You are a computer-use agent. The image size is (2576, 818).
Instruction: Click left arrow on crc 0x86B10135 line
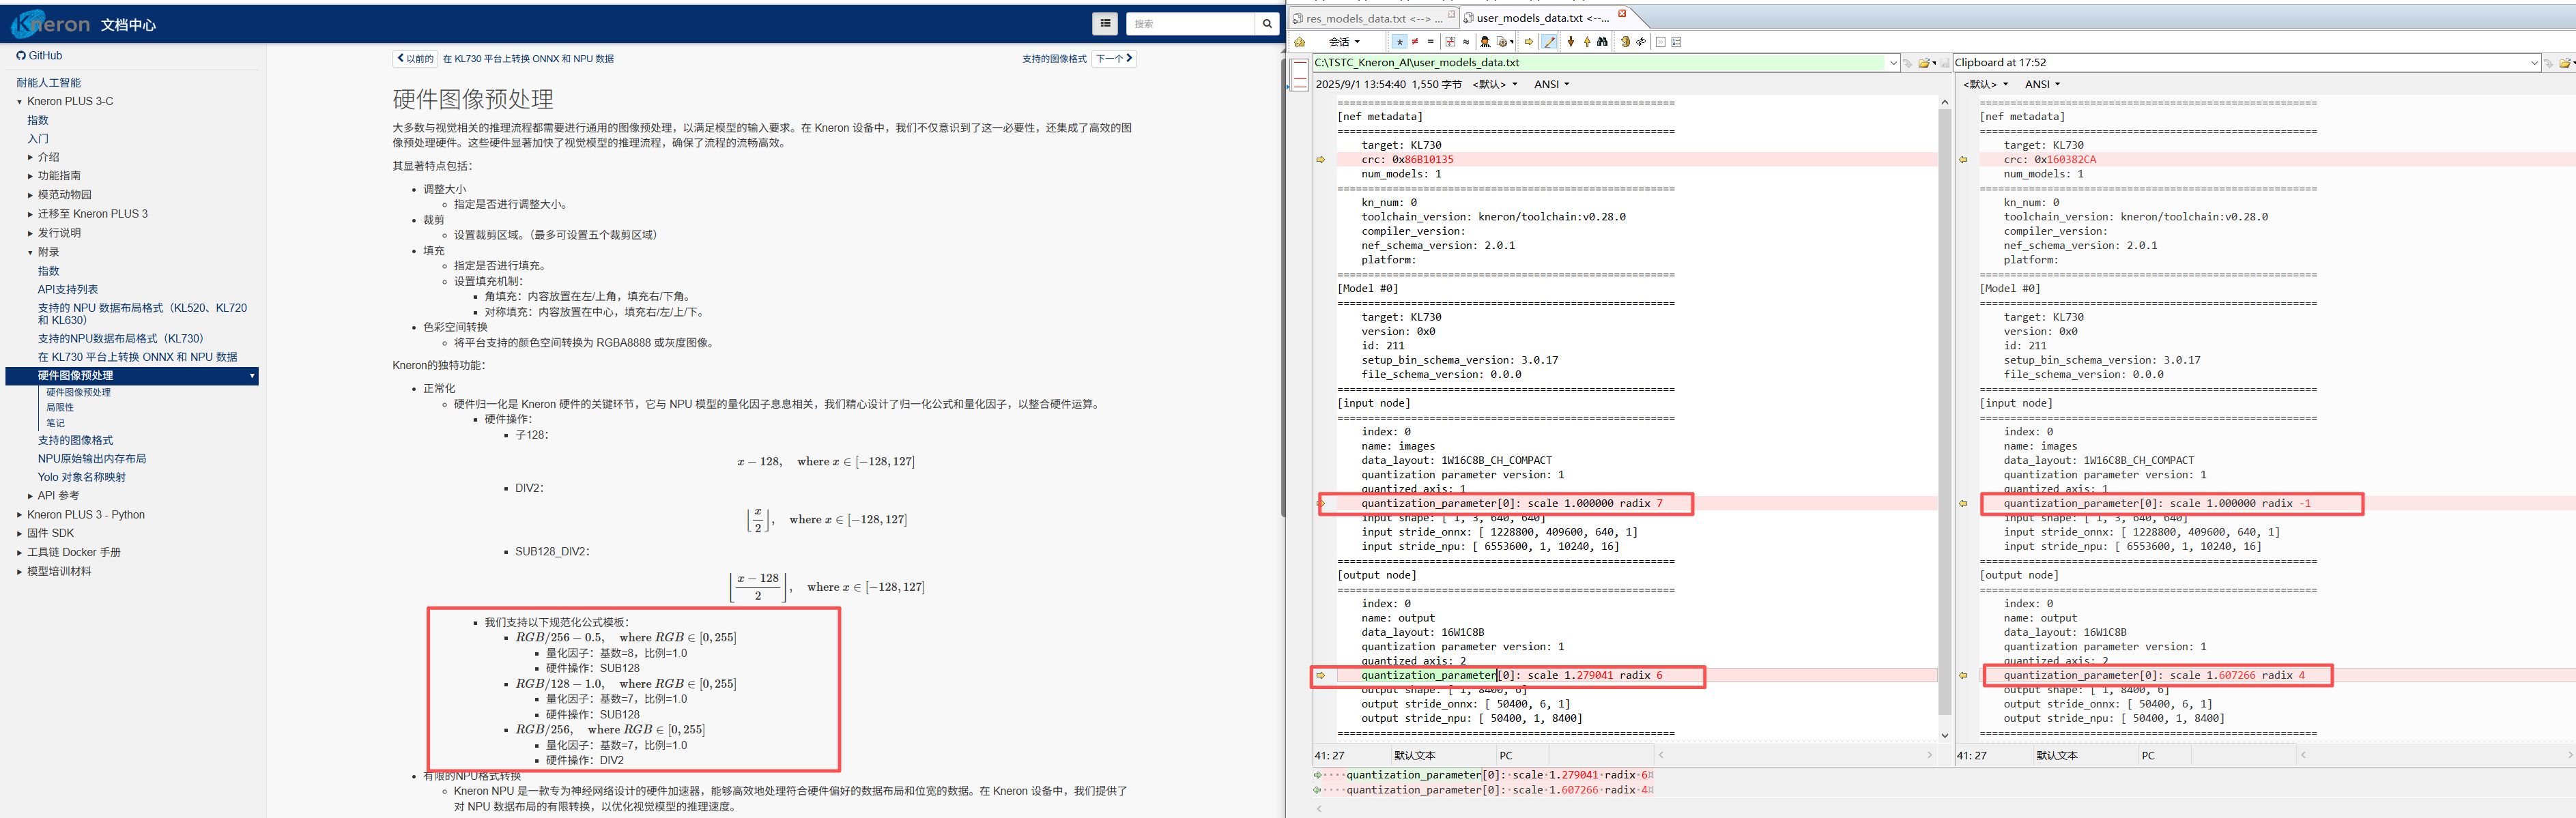[1321, 160]
